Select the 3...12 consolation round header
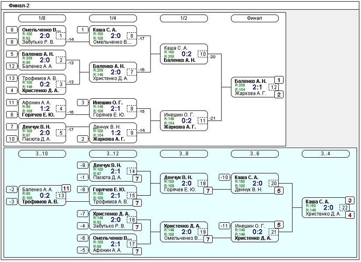 pyautogui.click(x=113, y=154)
